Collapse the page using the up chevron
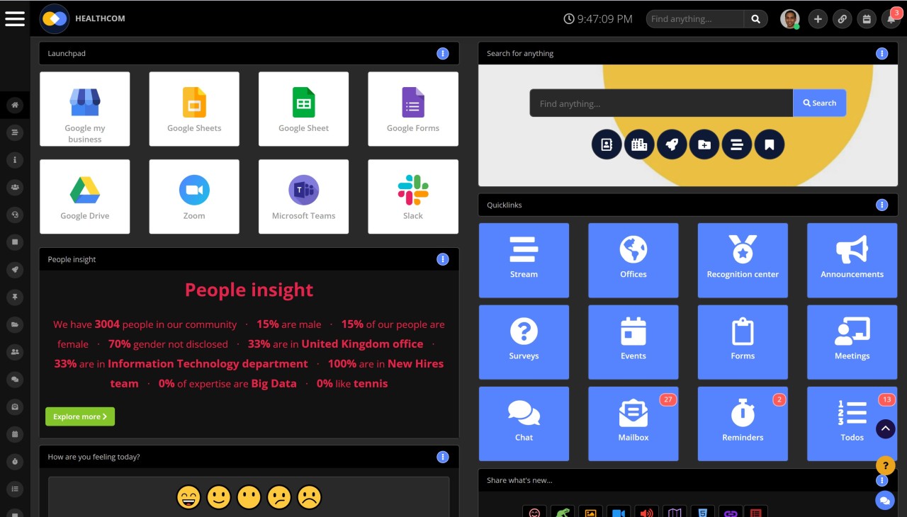This screenshot has width=907, height=517. pos(885,428)
